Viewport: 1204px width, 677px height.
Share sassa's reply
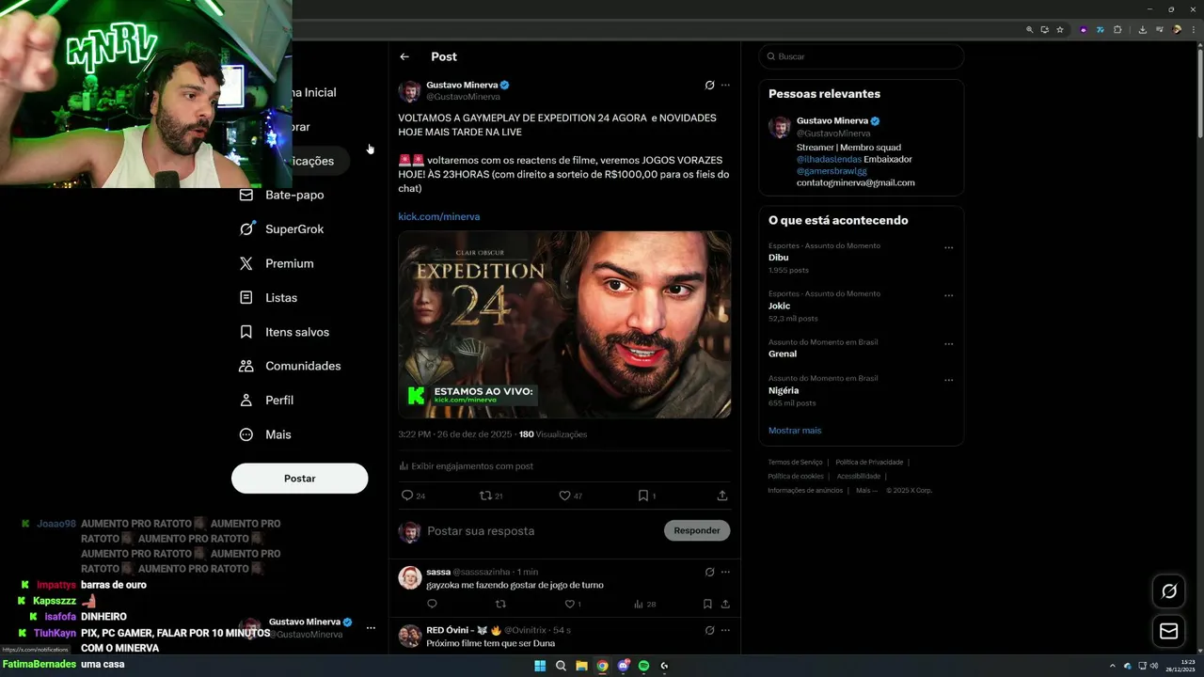[725, 605]
